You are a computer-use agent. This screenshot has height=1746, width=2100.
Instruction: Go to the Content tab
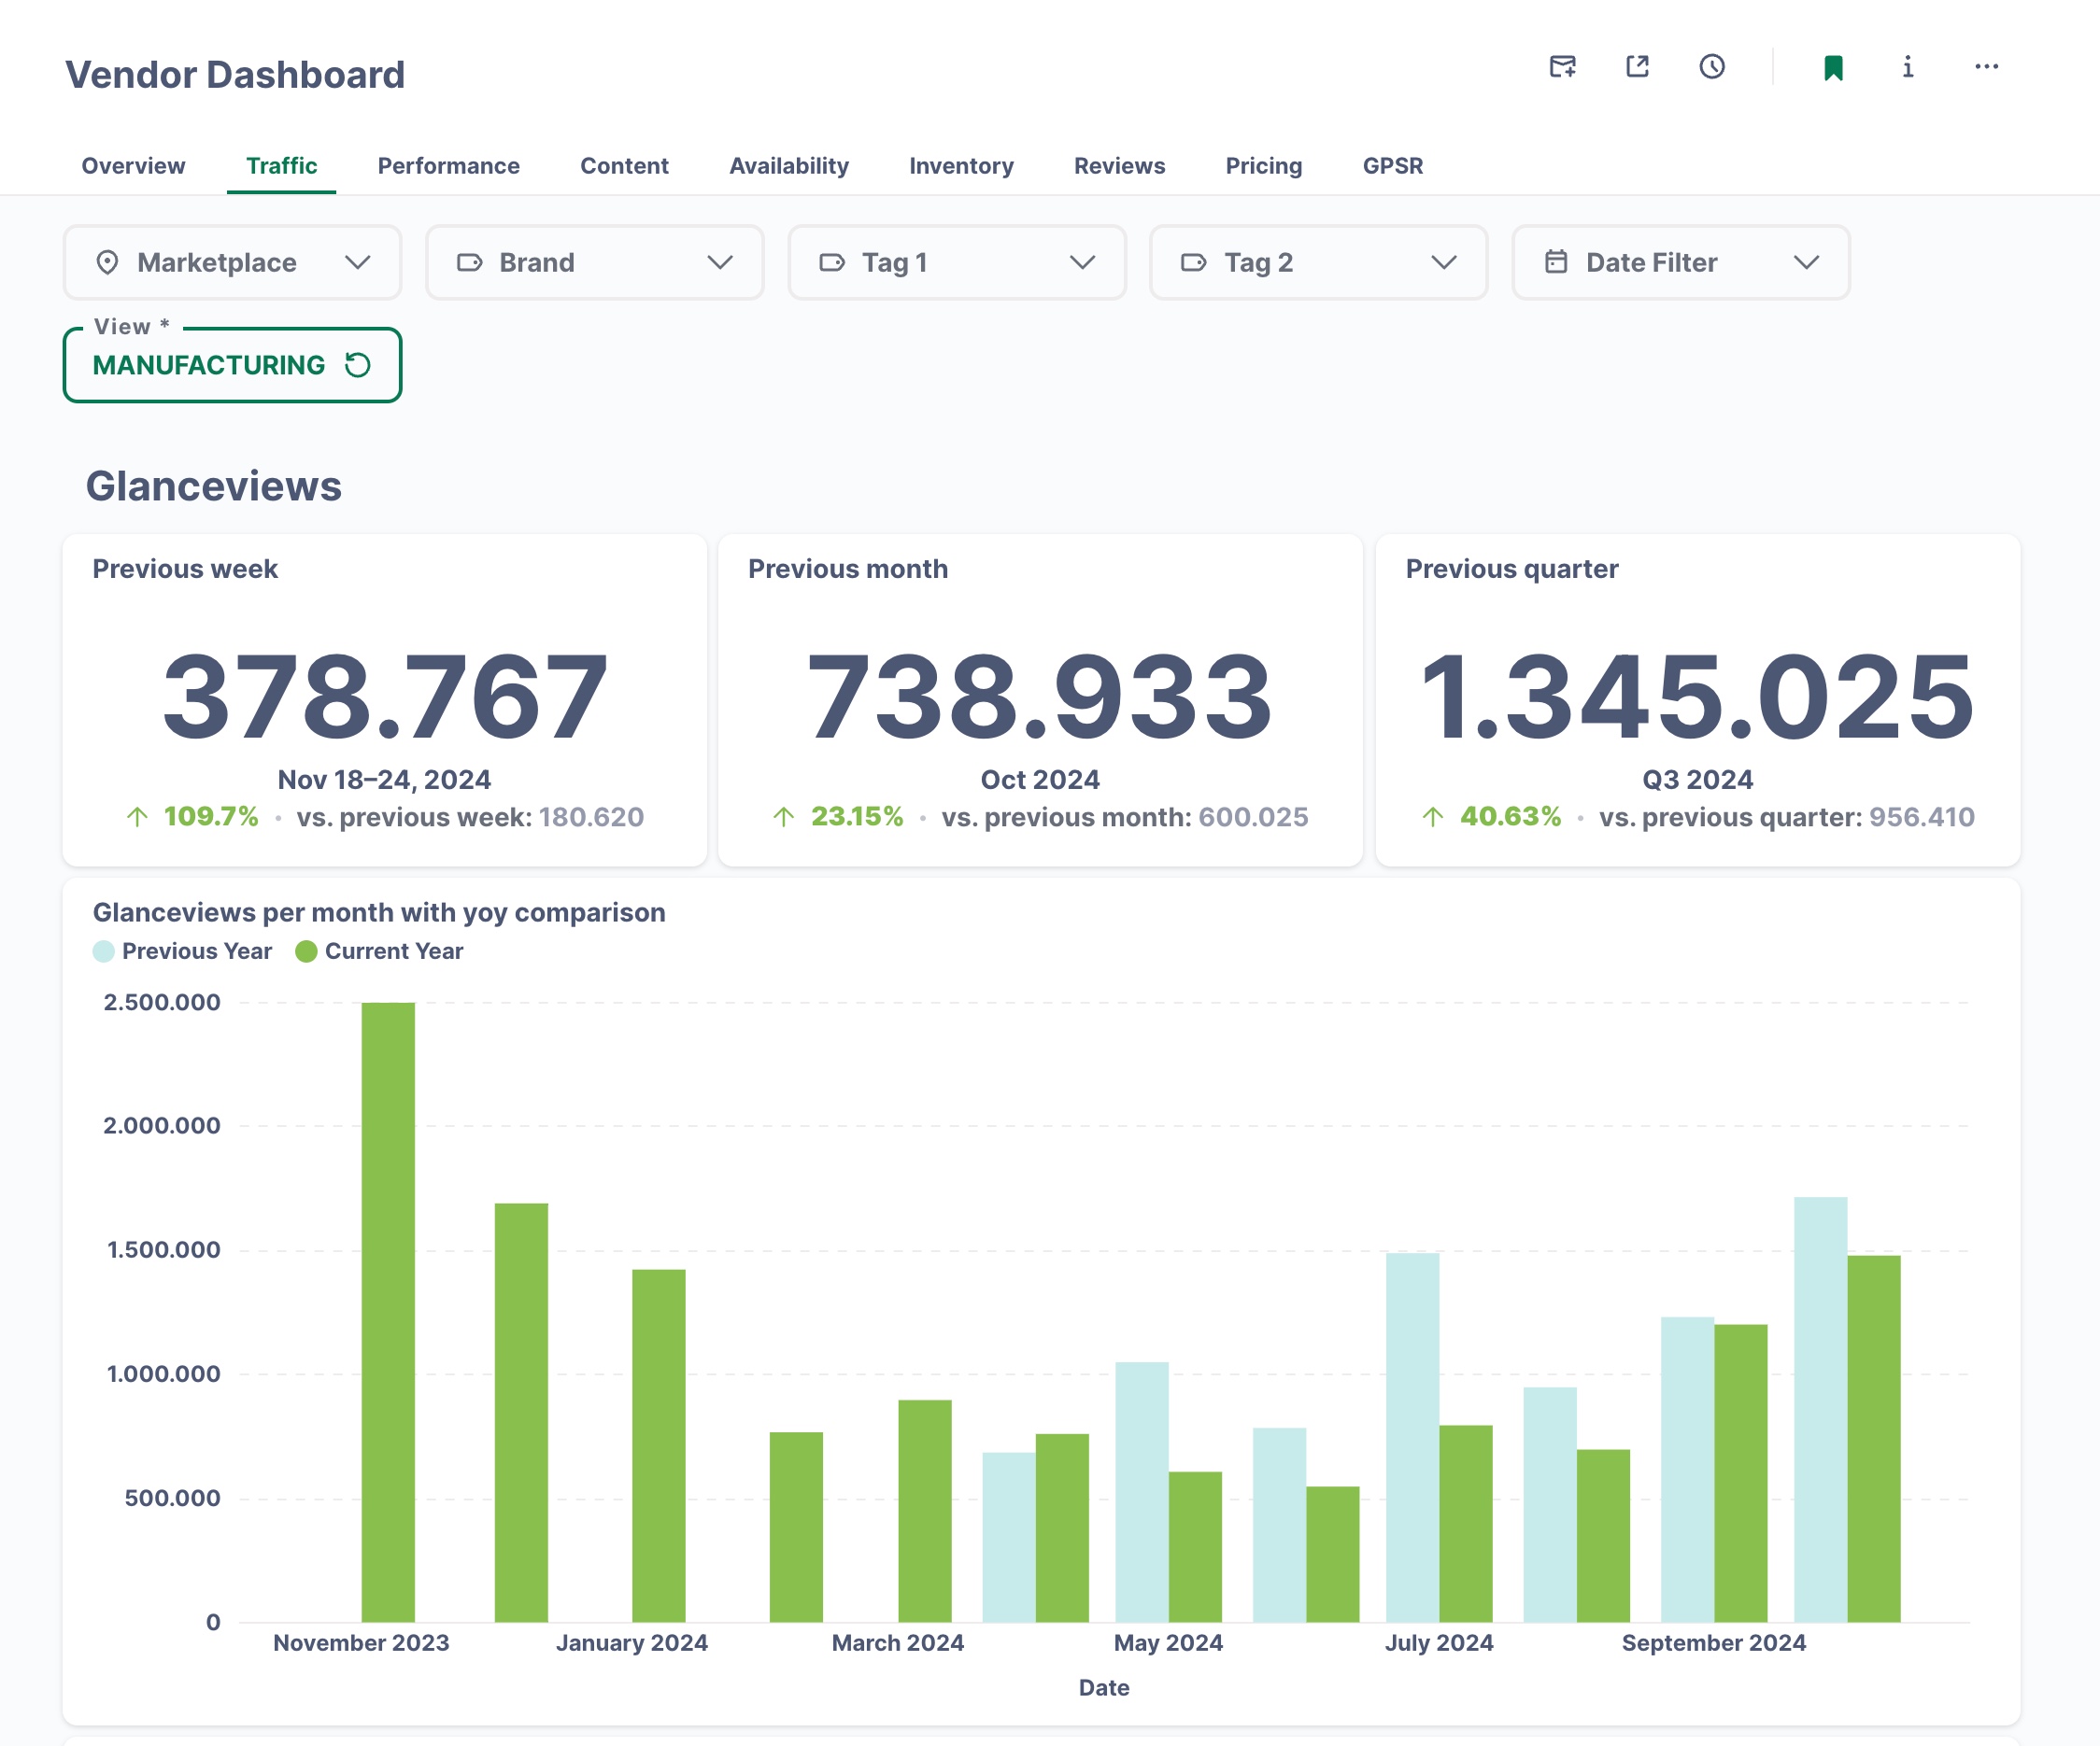coord(625,166)
